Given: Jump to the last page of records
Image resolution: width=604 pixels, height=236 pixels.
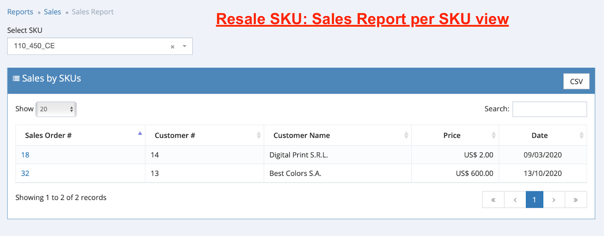Looking at the screenshot, I should click(575, 200).
